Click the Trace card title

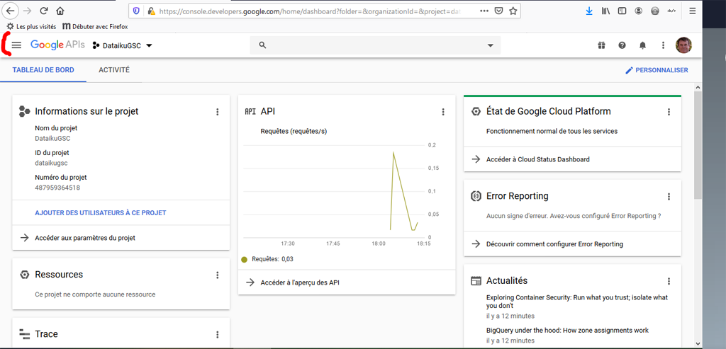pyautogui.click(x=46, y=333)
